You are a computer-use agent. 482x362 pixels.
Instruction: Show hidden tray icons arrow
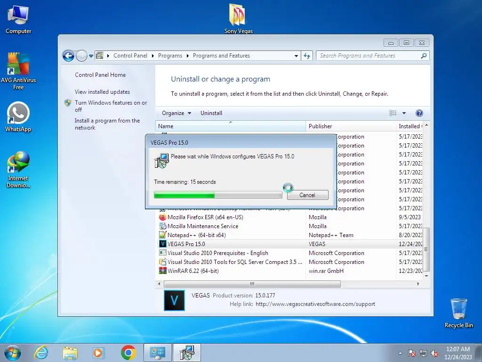click(400, 353)
